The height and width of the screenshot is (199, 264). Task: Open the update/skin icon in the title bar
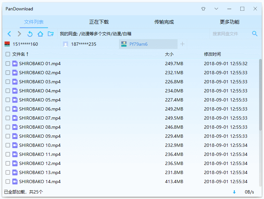tap(203, 9)
